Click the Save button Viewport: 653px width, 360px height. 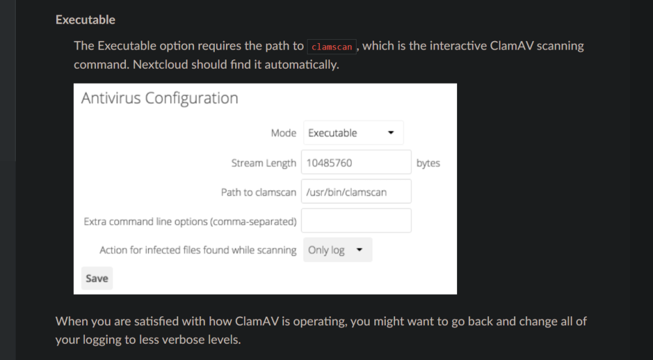click(97, 278)
